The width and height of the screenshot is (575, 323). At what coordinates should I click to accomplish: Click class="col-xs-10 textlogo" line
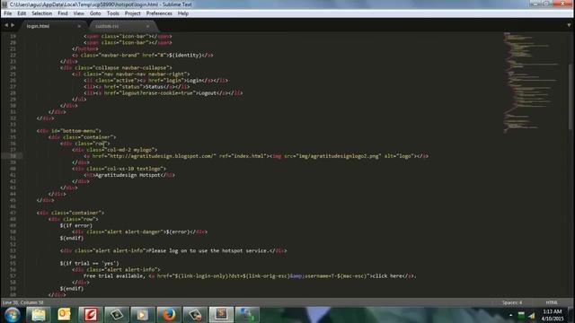(x=119, y=169)
